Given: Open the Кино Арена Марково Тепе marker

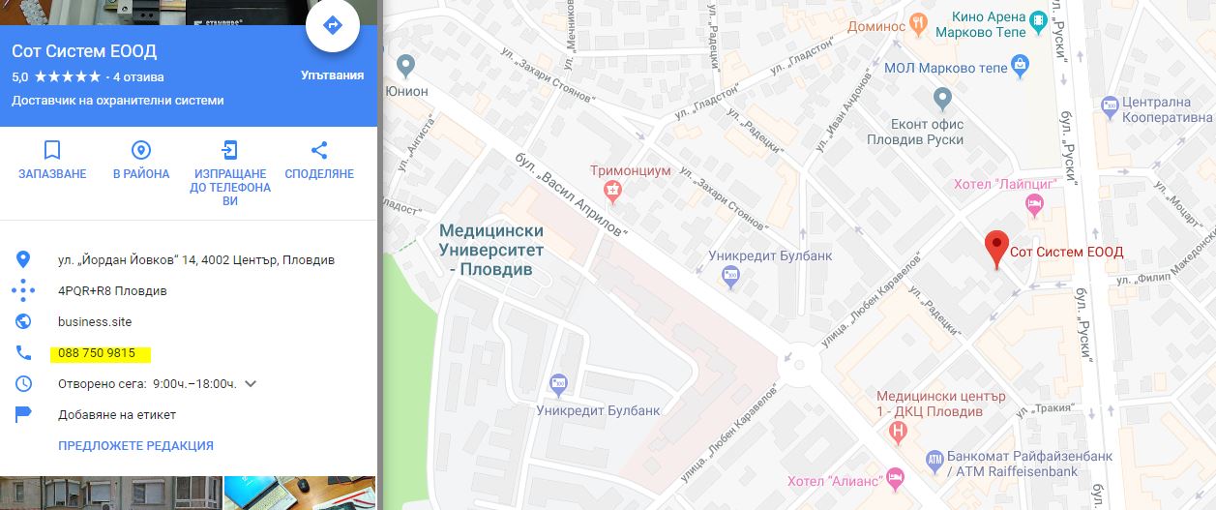Looking at the screenshot, I should (x=1038, y=21).
